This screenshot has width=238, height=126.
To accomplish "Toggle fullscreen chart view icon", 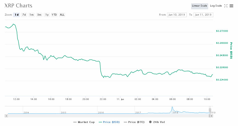I will (x=226, y=6).
